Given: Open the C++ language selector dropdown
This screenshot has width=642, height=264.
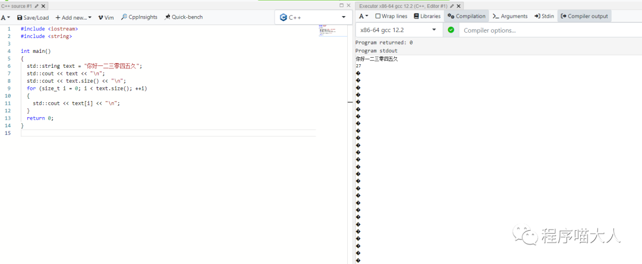Looking at the screenshot, I should coord(313,17).
